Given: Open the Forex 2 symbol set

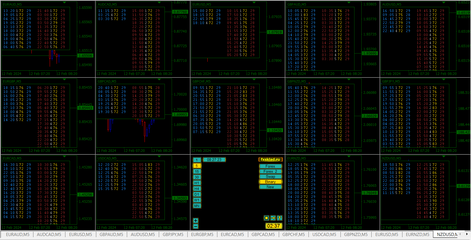Looking at the screenshot, I should (270, 171).
